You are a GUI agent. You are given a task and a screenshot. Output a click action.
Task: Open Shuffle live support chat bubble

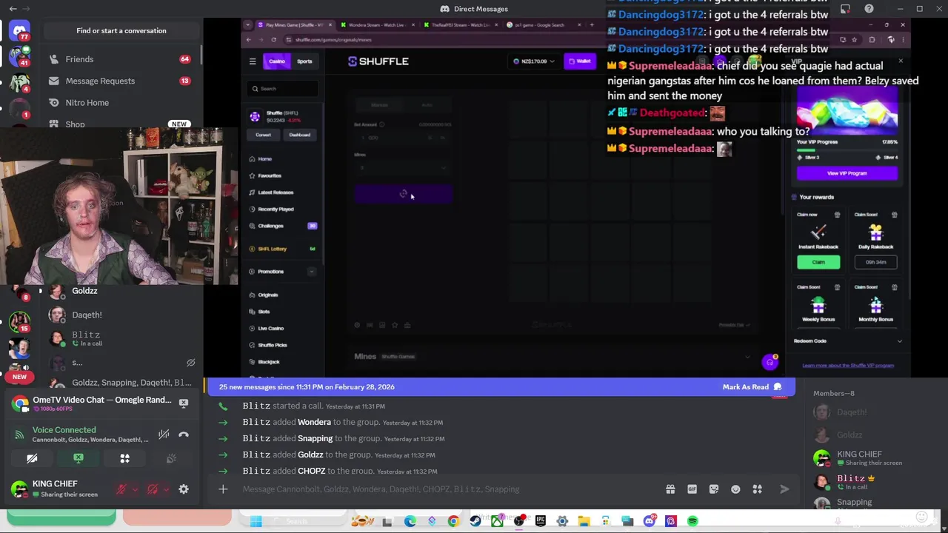[770, 362]
